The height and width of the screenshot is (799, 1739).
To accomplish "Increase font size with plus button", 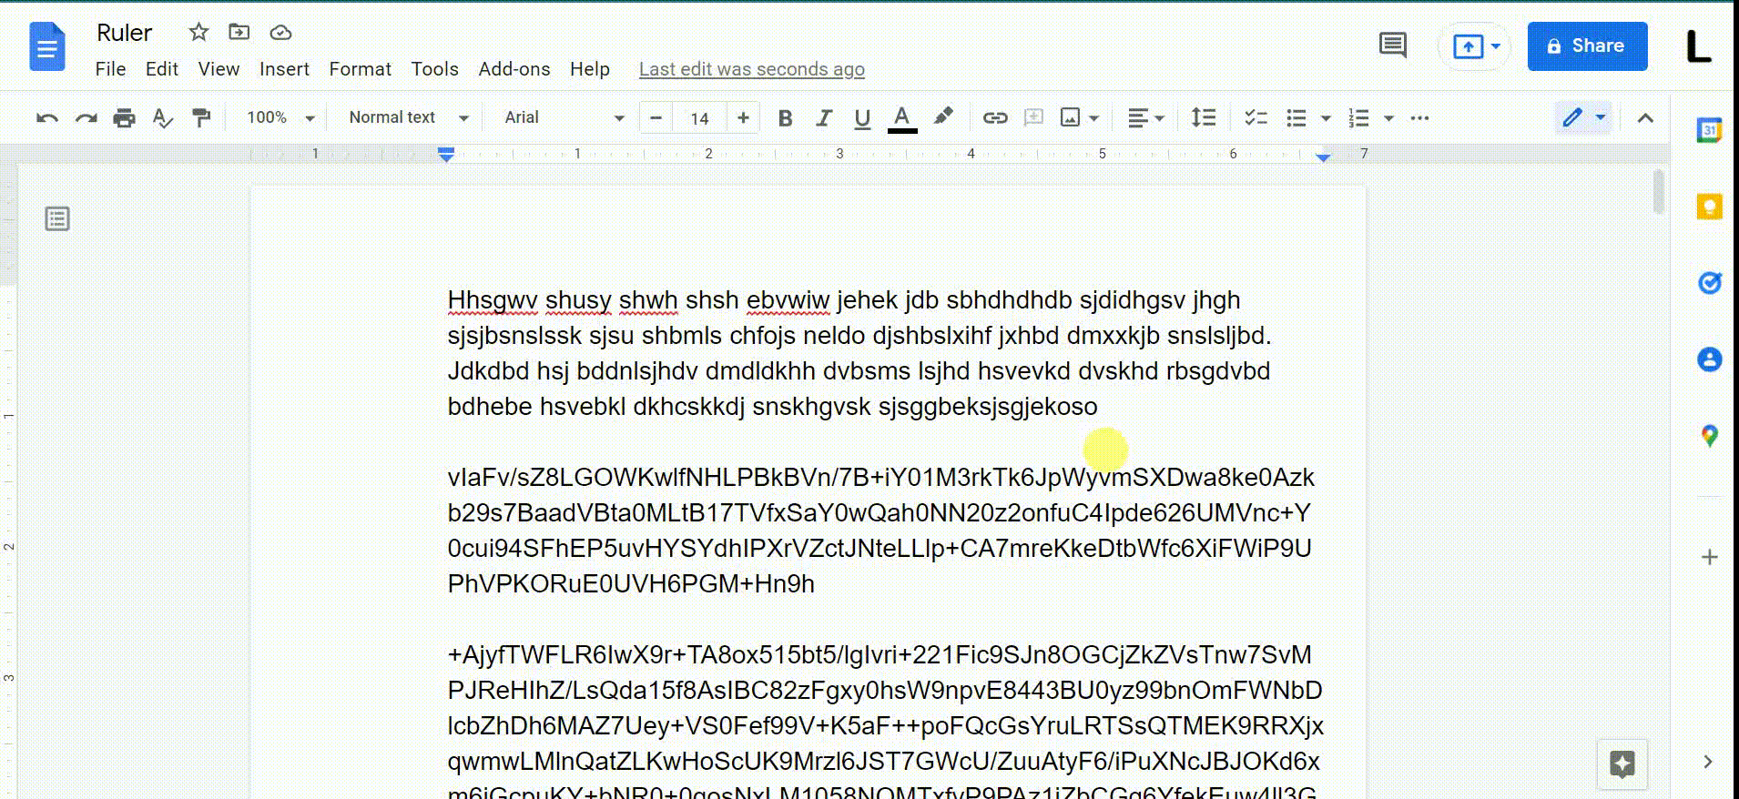I will pos(743,118).
